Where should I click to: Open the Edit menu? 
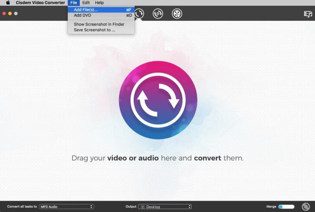[x=86, y=3]
